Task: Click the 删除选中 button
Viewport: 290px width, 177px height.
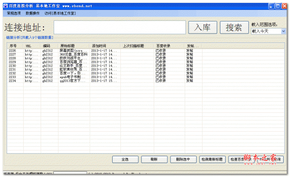Action: click(x=183, y=159)
